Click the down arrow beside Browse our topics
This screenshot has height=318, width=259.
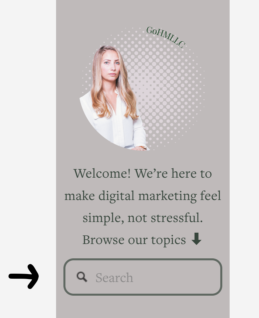[x=196, y=239]
